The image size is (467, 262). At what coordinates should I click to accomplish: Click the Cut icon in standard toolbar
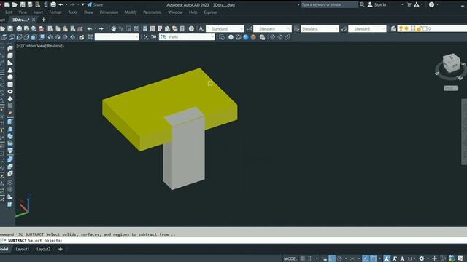pos(50,29)
